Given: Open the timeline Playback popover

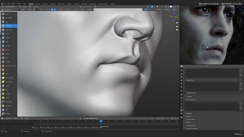Looking at the screenshot, I should (x=9, y=118).
